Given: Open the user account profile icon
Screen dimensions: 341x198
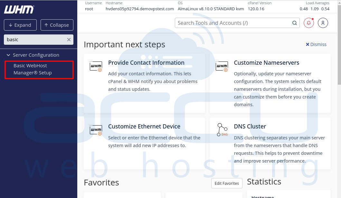Looking at the screenshot, I should point(323,23).
